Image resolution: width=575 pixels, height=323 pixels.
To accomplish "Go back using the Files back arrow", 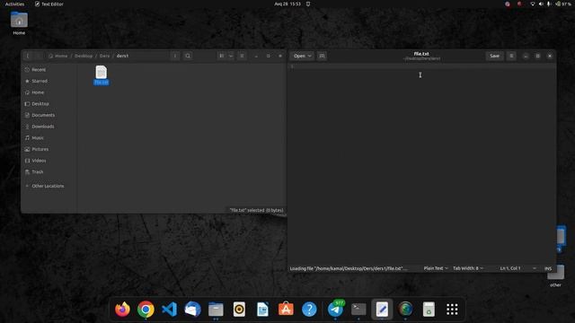I will coord(28,56).
